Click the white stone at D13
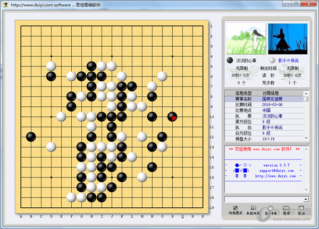Screen dimensions: 319x229 tap(51, 147)
